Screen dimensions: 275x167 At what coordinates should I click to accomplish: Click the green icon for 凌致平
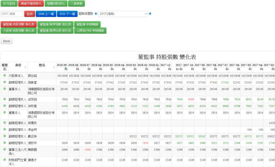5,143
